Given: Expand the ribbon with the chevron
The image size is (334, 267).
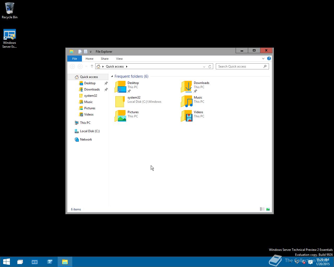Looking at the screenshot, I should coord(263,59).
